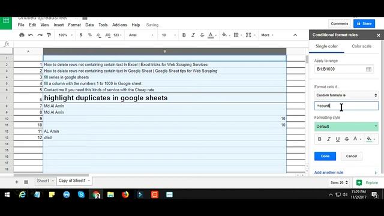Select the Paint format tool
The height and width of the screenshot is (216, 384).
pos(49,35)
